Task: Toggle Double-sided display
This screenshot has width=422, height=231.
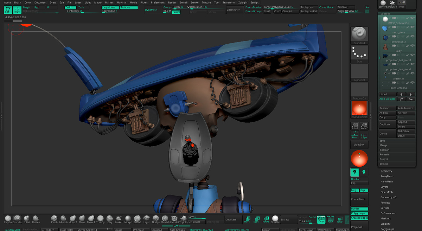Action: tap(359, 179)
